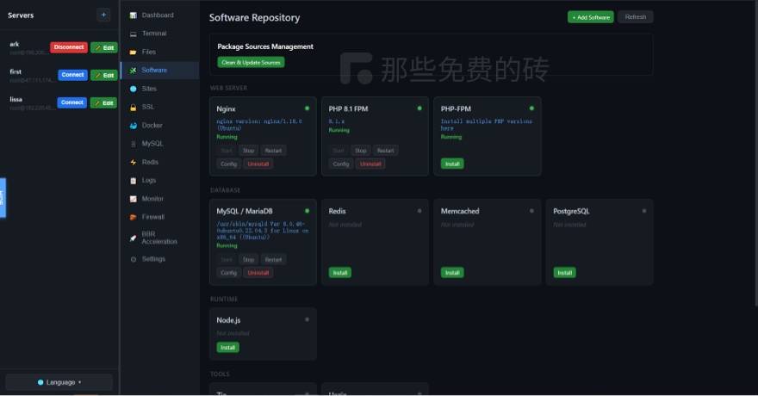Image resolution: width=758 pixels, height=396 pixels.
Task: Install PostgreSQL
Action: pos(564,273)
